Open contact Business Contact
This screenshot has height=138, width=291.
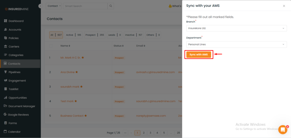(x=72, y=116)
